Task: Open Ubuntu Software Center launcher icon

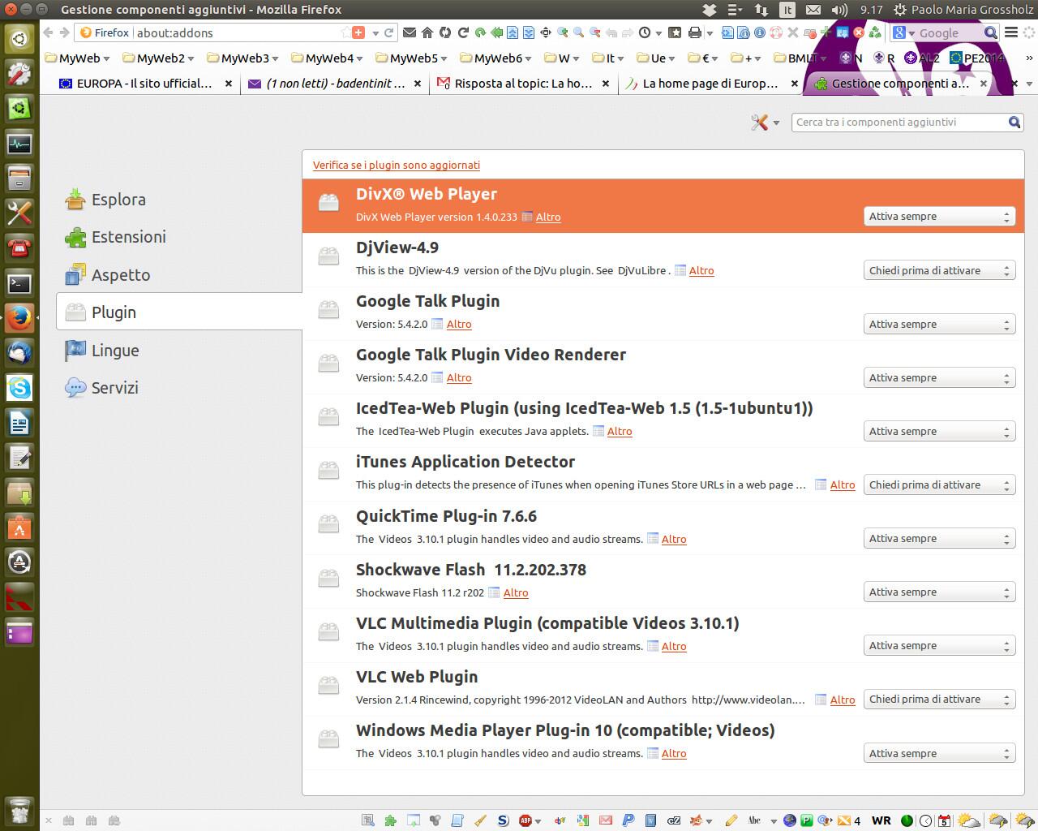Action: (x=19, y=527)
